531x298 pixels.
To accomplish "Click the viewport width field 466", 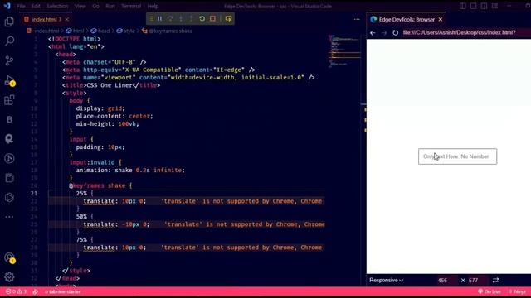I will [x=442, y=281].
